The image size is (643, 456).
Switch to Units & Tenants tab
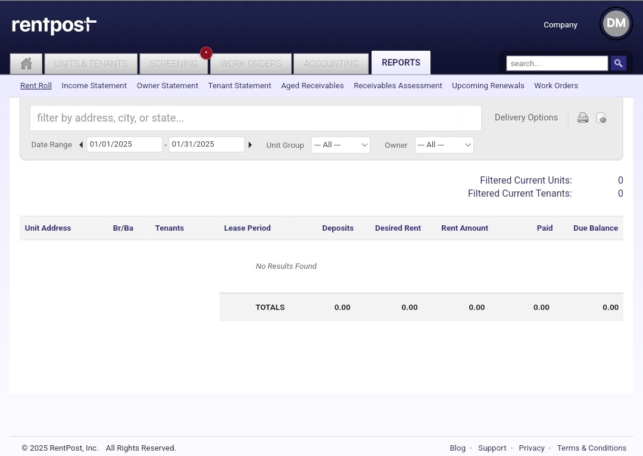pos(91,64)
